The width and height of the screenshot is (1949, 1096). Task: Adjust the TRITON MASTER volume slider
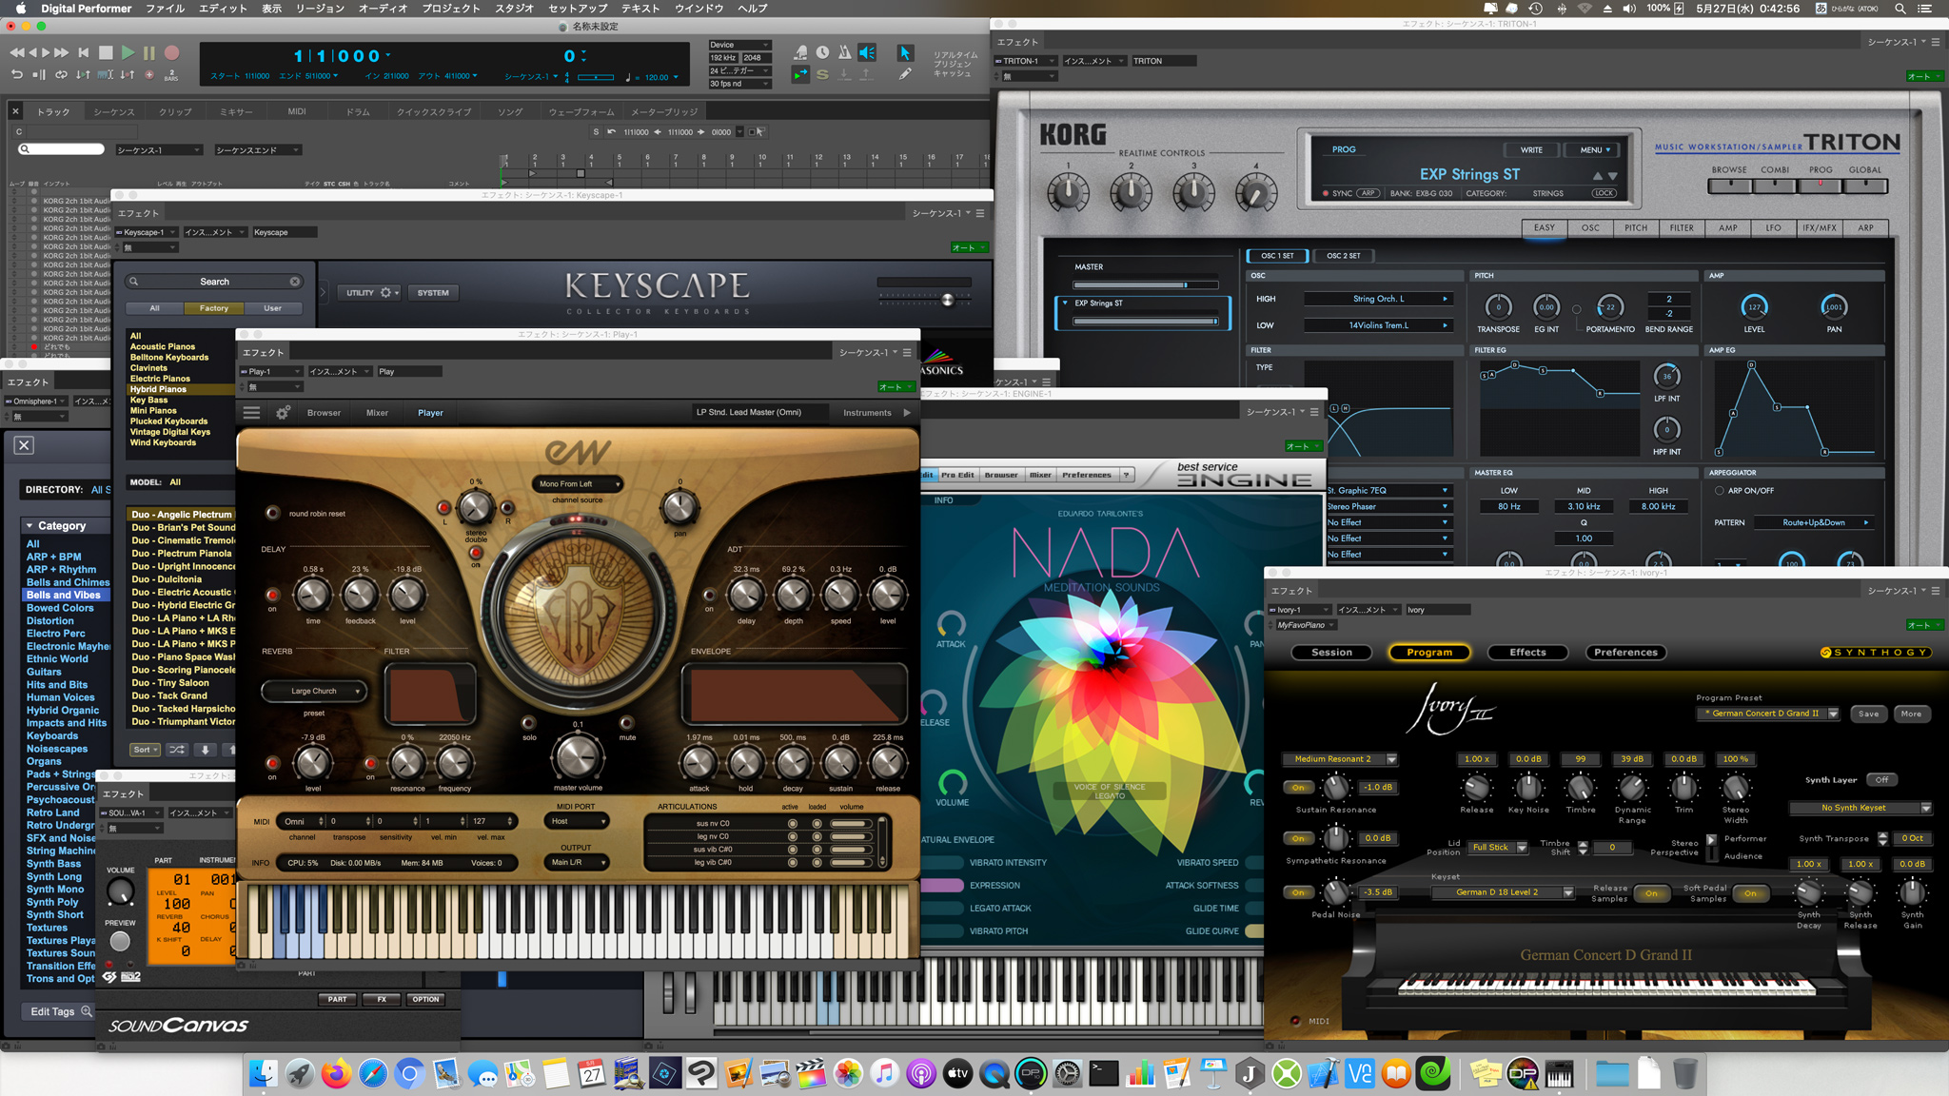point(1185,284)
